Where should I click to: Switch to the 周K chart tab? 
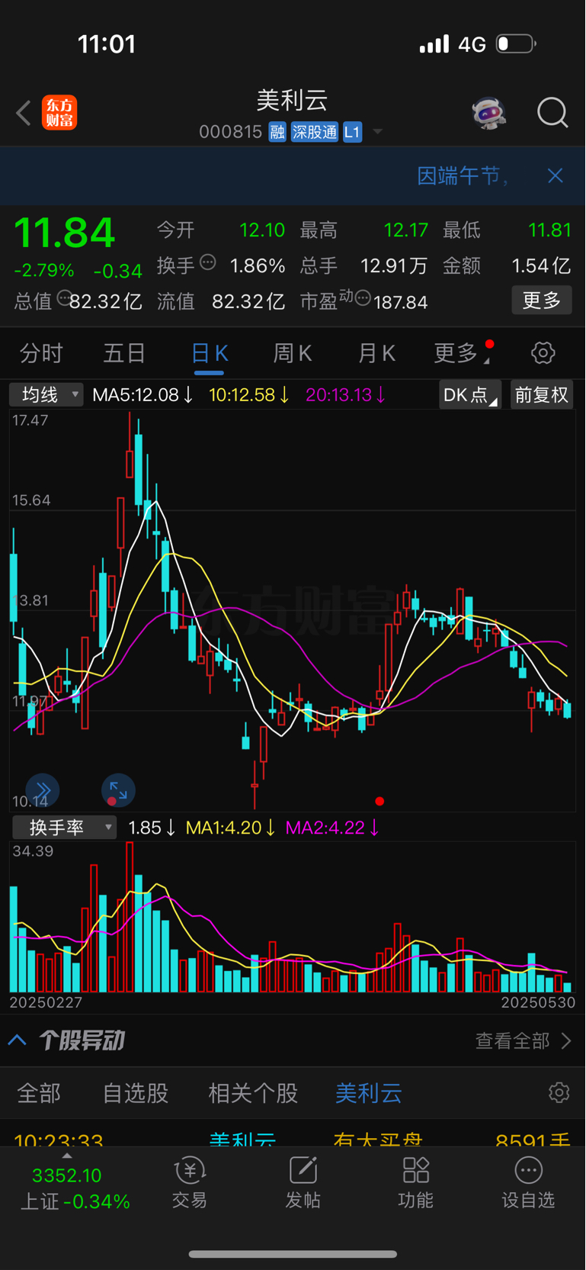(293, 353)
